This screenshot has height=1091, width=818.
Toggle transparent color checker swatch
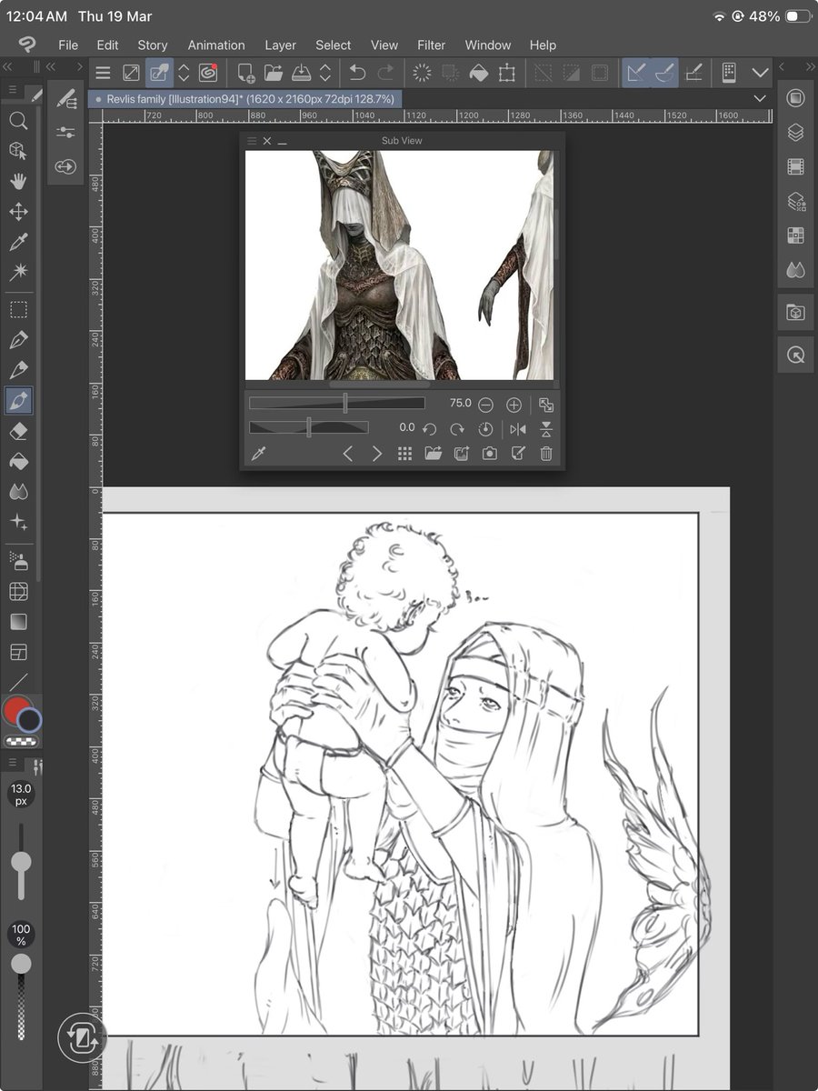coord(22,742)
